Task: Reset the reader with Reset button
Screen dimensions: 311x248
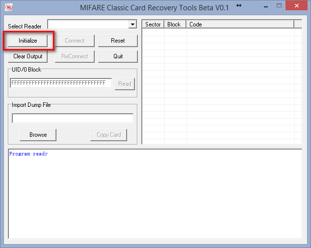Action: pos(118,41)
